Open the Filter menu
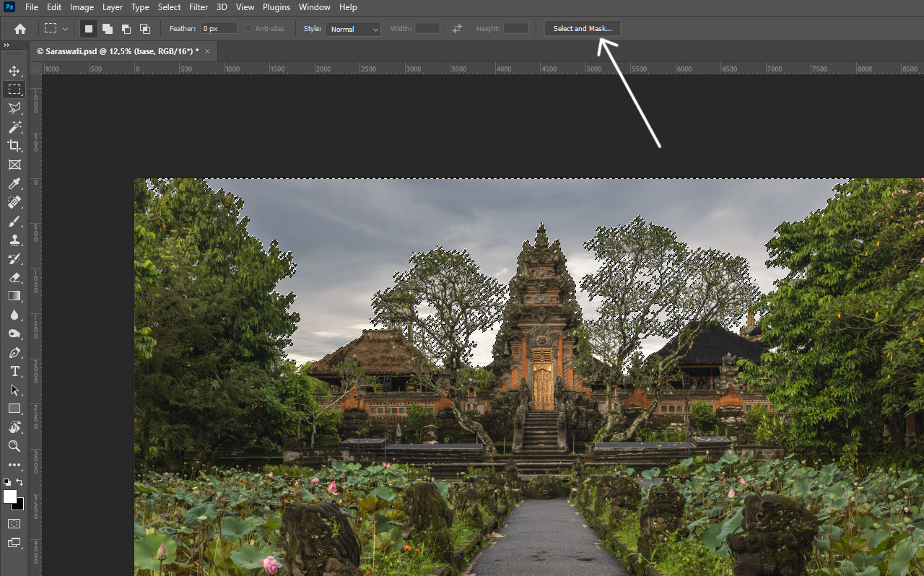 tap(199, 7)
